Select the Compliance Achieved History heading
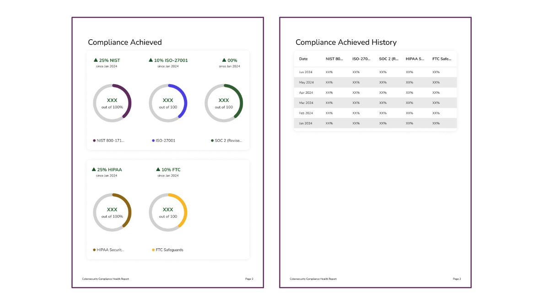Screen dimensions: 543x305 point(346,42)
